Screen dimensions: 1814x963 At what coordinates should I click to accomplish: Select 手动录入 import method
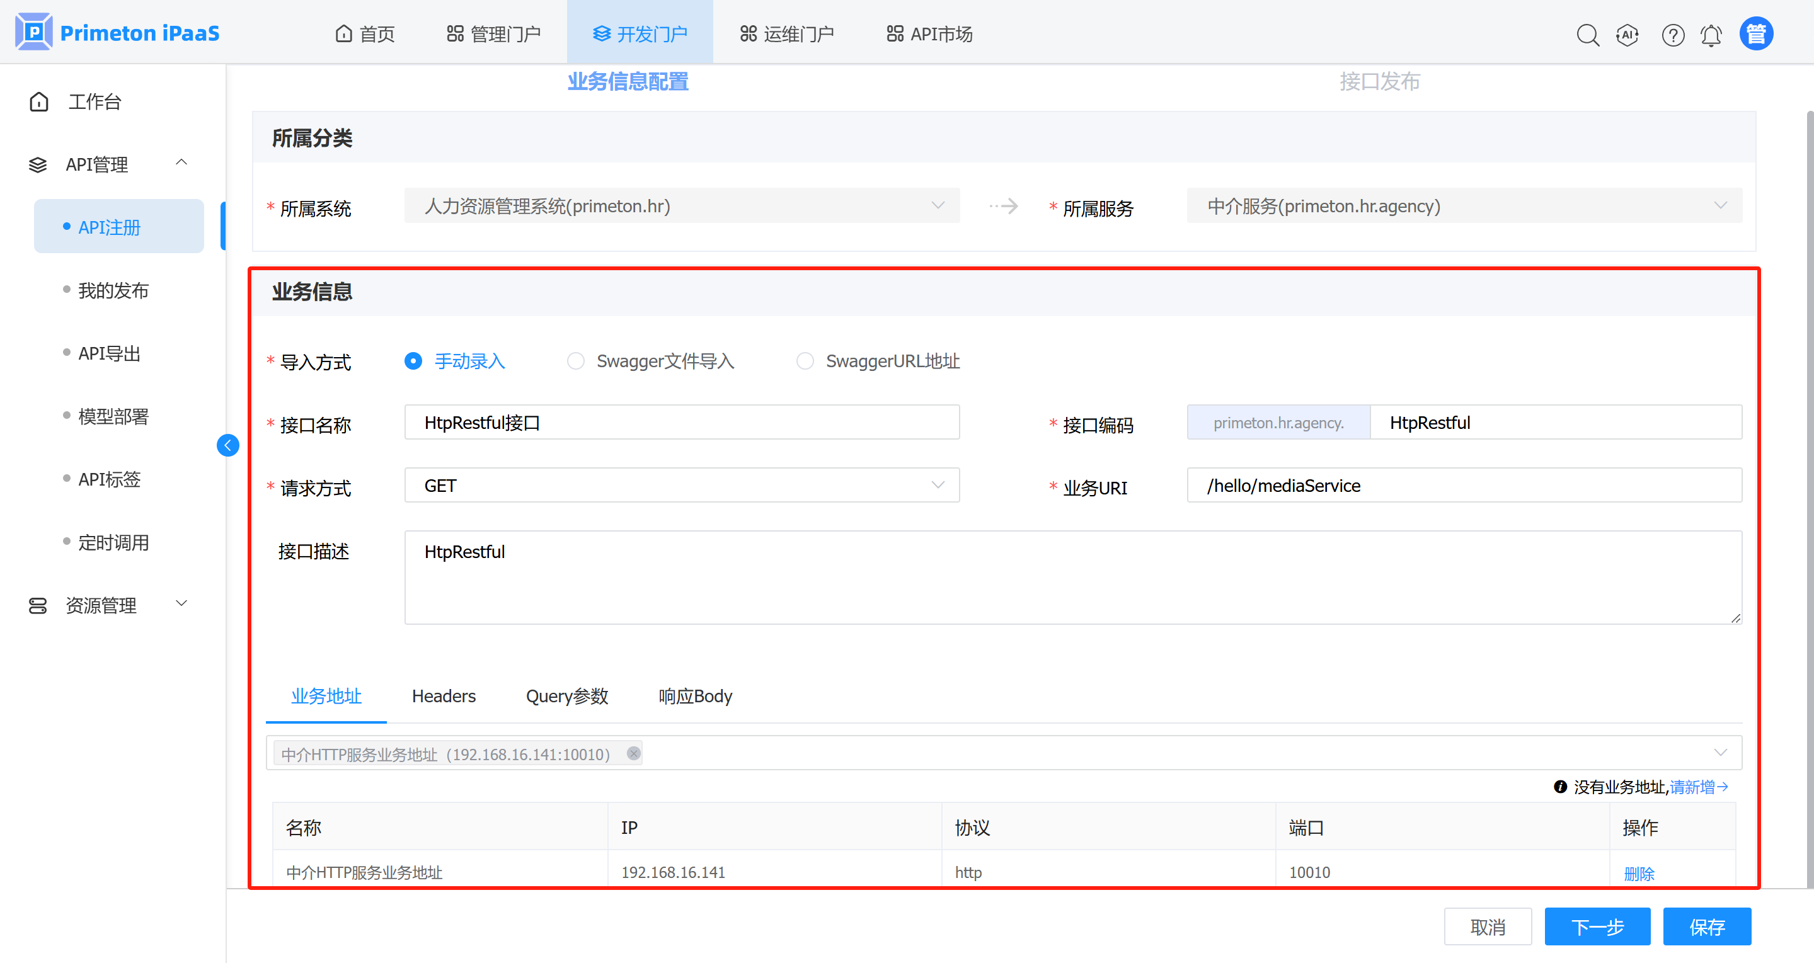[x=413, y=361]
